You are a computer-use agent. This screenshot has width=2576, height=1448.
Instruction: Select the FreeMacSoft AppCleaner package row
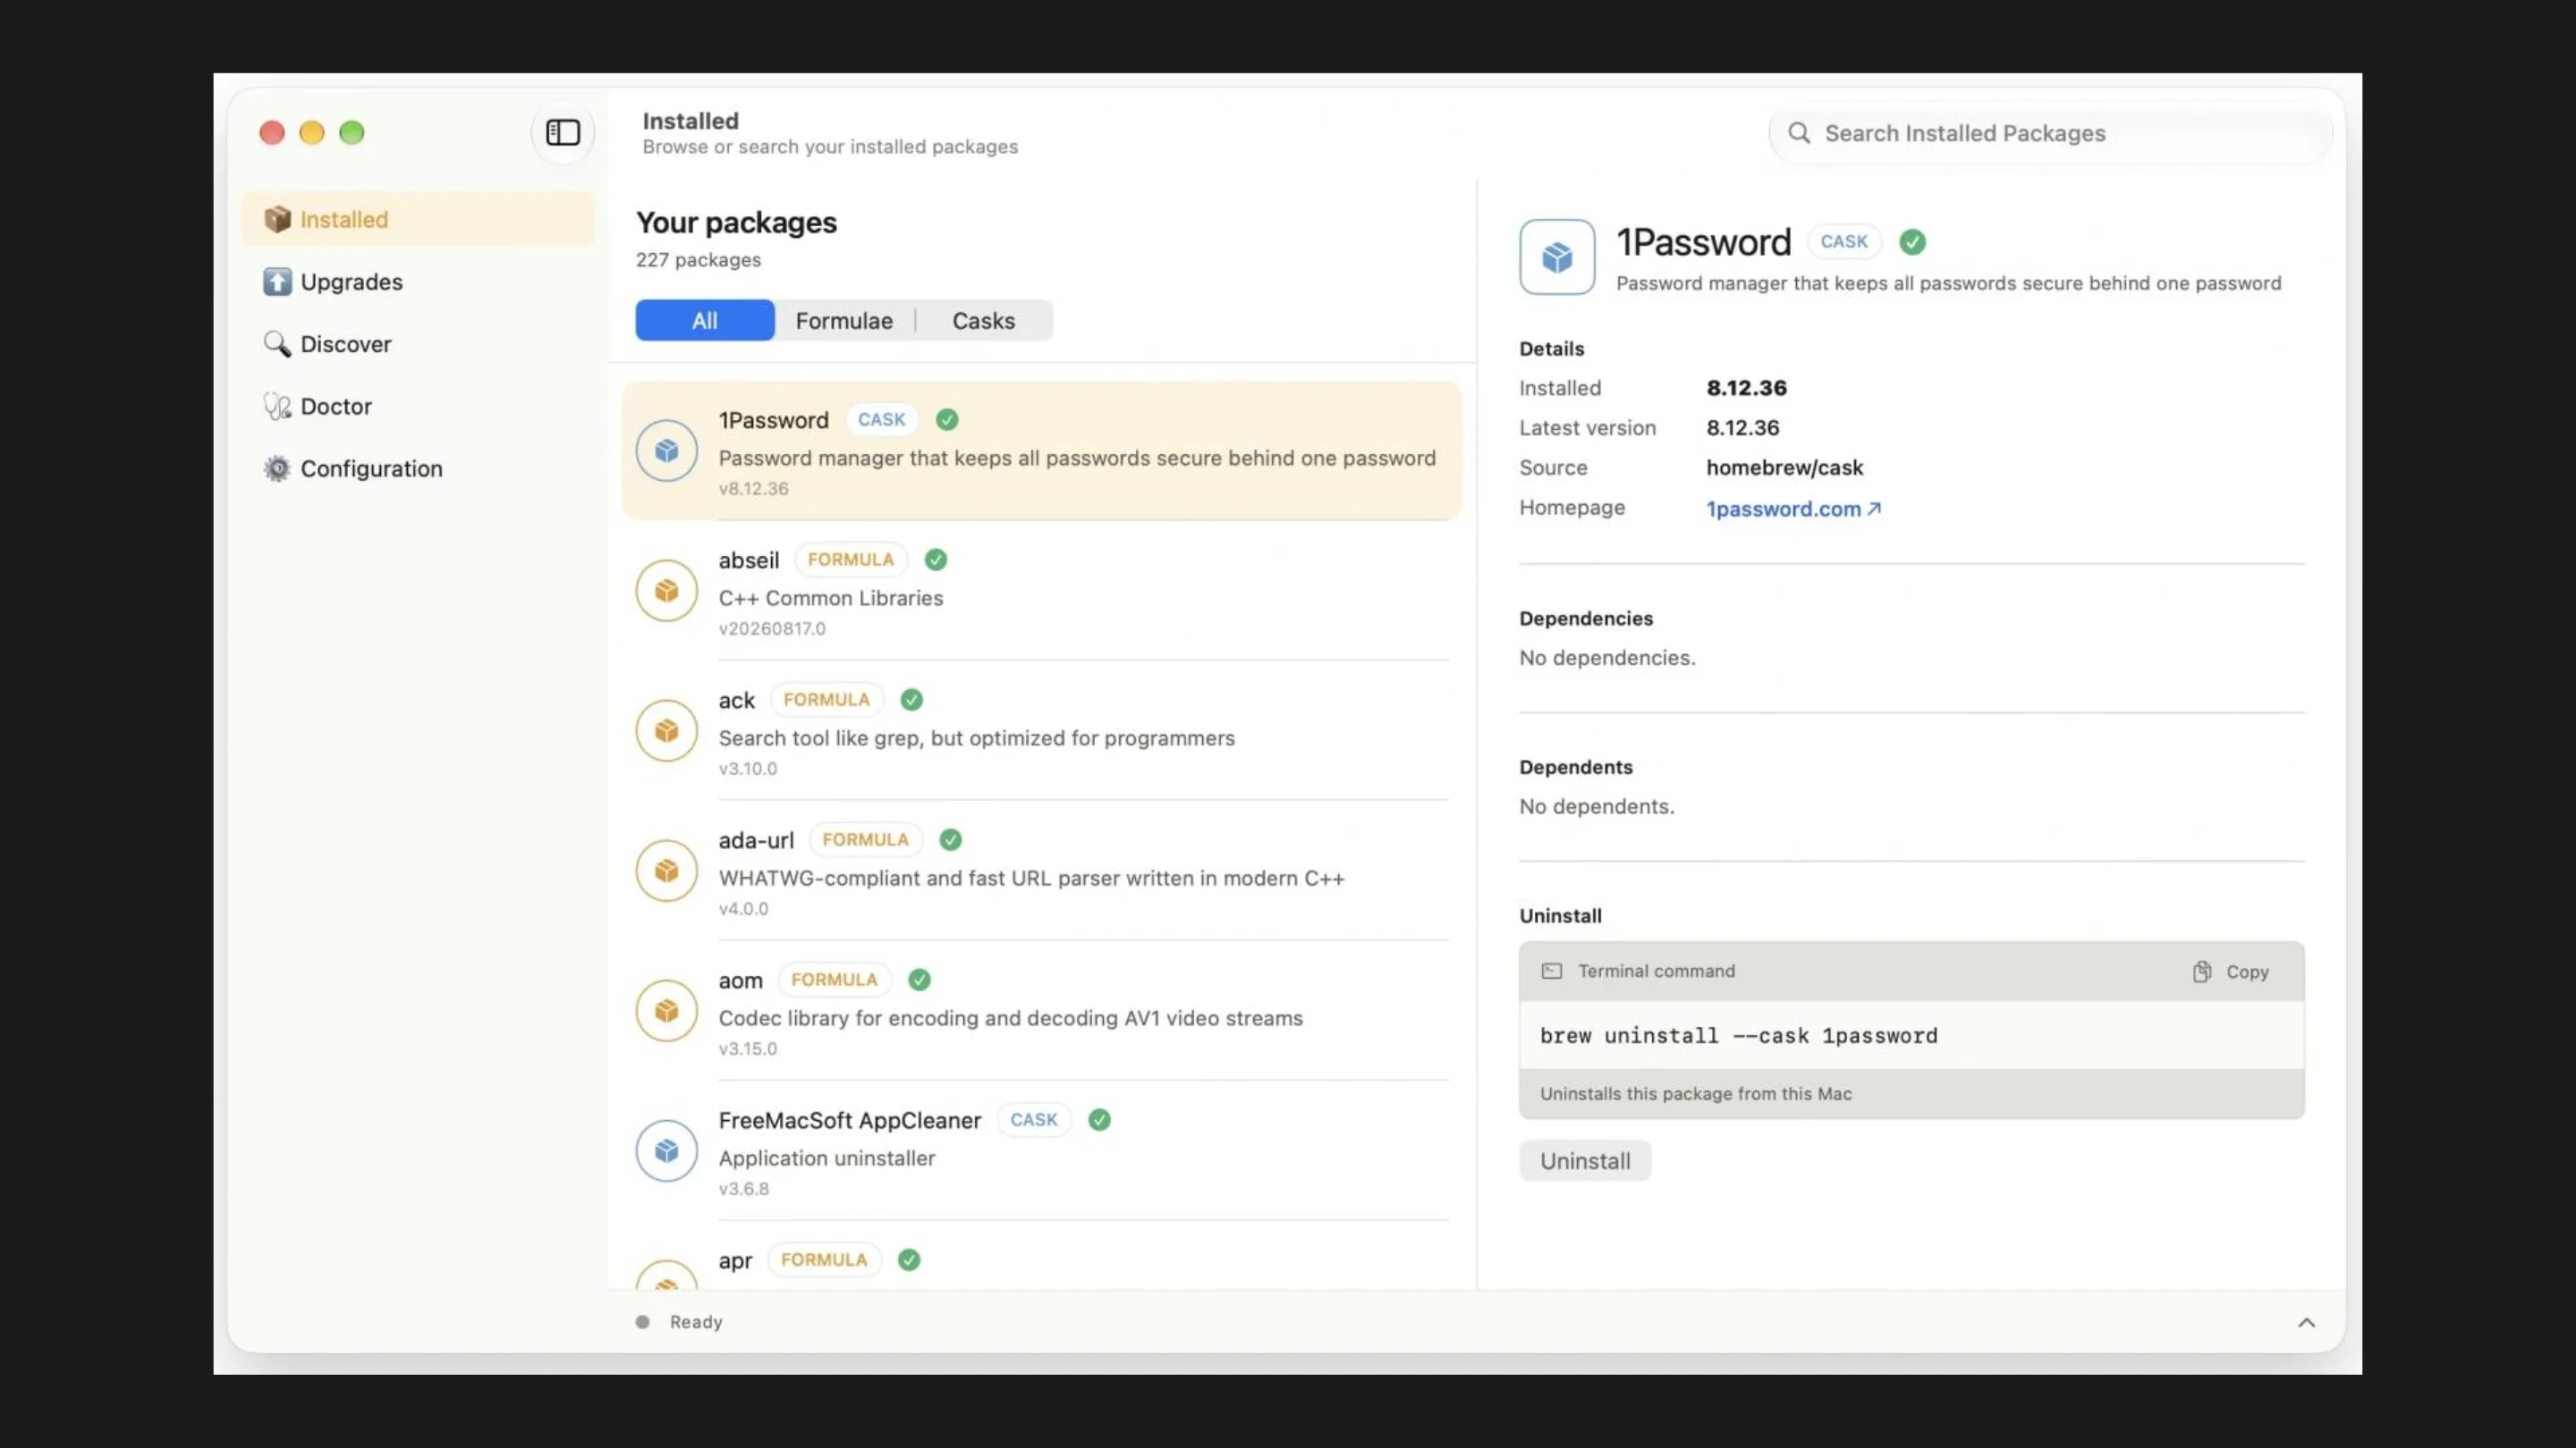tap(1041, 1150)
